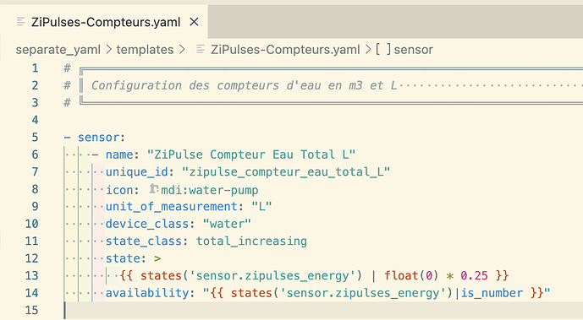Image resolution: width=583 pixels, height=320 pixels.
Task: Click the ZiPulses-Compteurs.yaml breadcrumb file
Action: point(285,50)
